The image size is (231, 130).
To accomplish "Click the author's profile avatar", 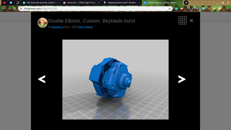I will (42, 23).
